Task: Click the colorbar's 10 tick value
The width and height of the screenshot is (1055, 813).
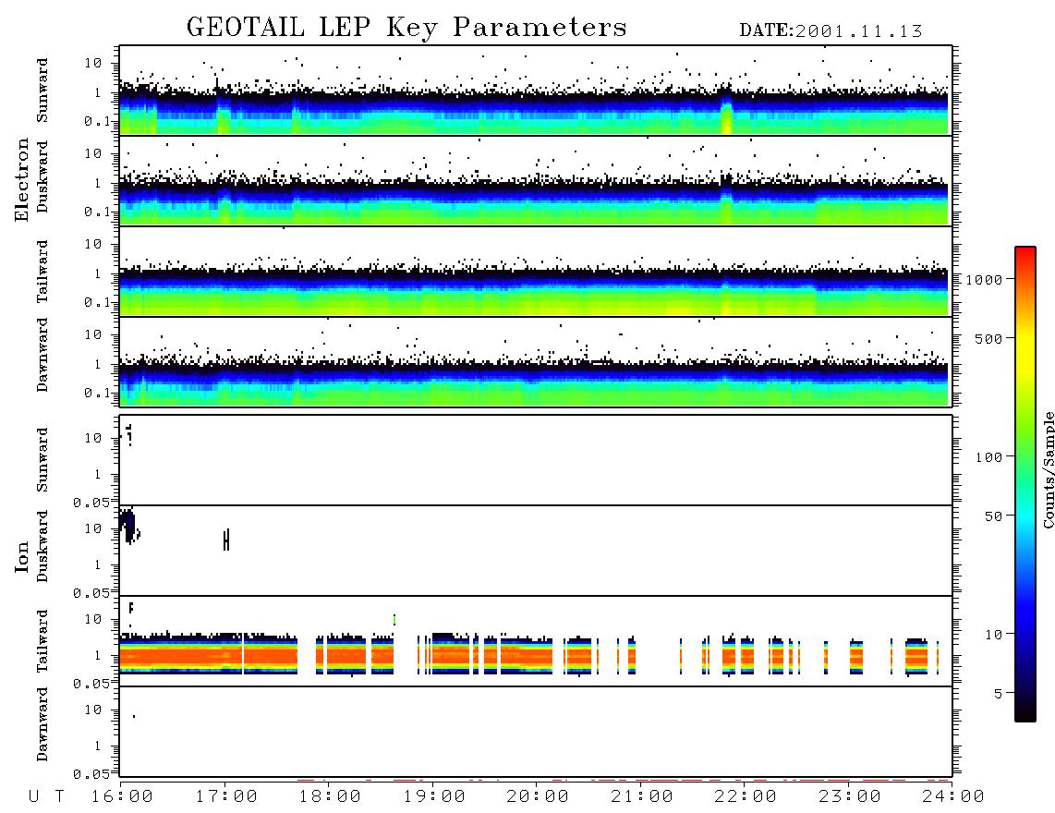Action: (993, 635)
